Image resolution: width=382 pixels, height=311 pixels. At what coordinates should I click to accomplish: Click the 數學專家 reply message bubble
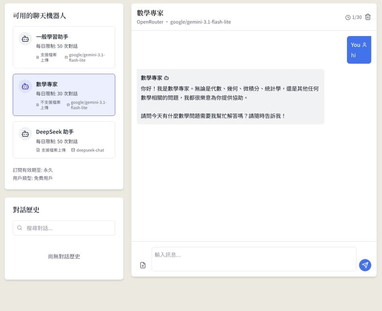pos(230,97)
